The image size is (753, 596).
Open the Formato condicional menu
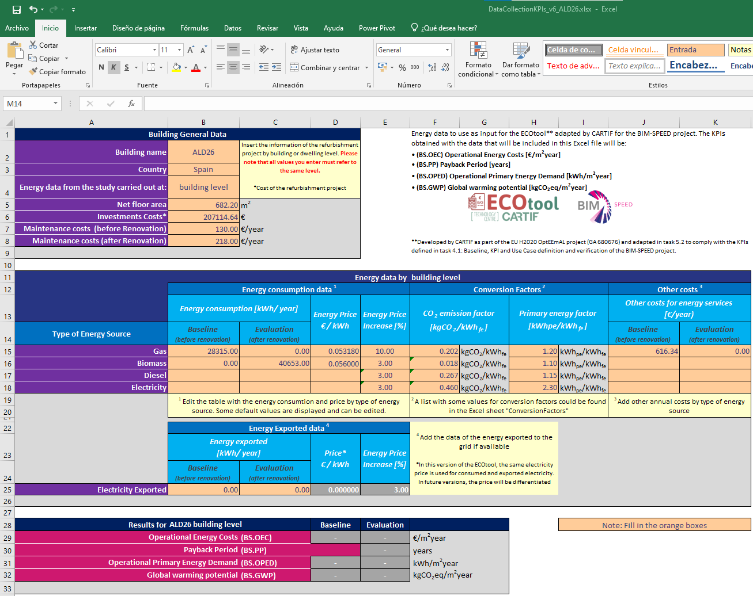pos(478,59)
